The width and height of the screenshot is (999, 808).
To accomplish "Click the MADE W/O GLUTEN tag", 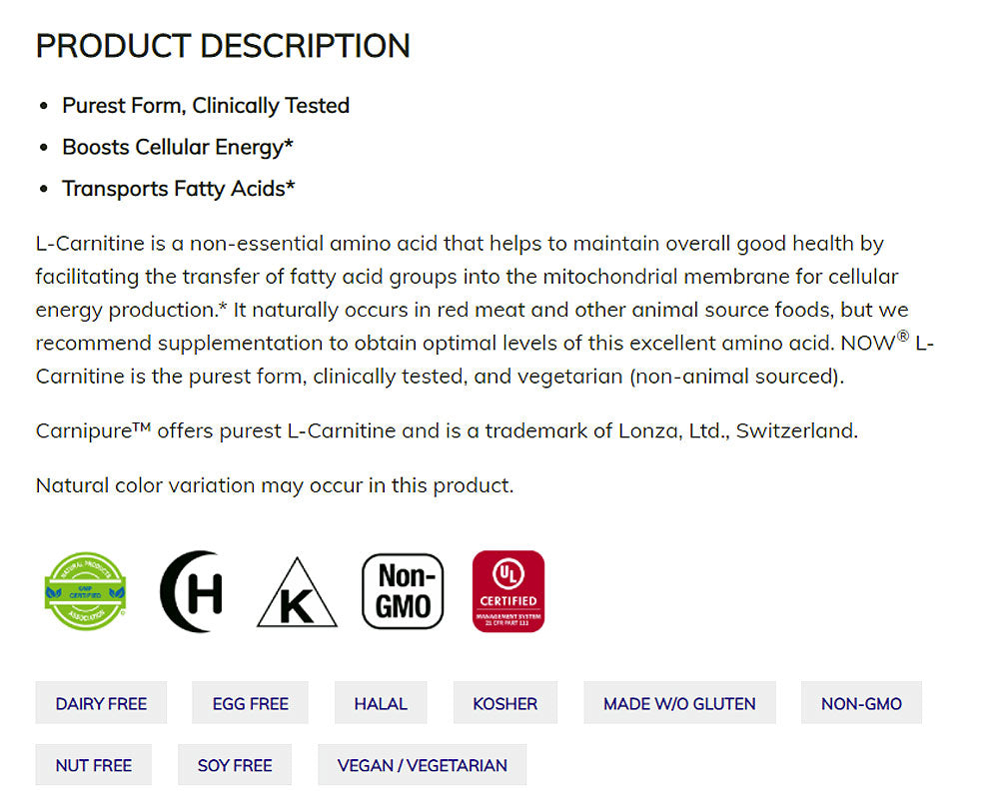I will pyautogui.click(x=679, y=703).
